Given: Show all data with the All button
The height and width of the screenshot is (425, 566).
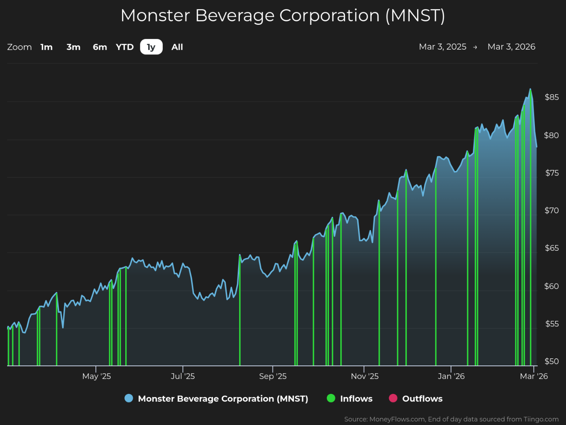Looking at the screenshot, I should click(177, 47).
